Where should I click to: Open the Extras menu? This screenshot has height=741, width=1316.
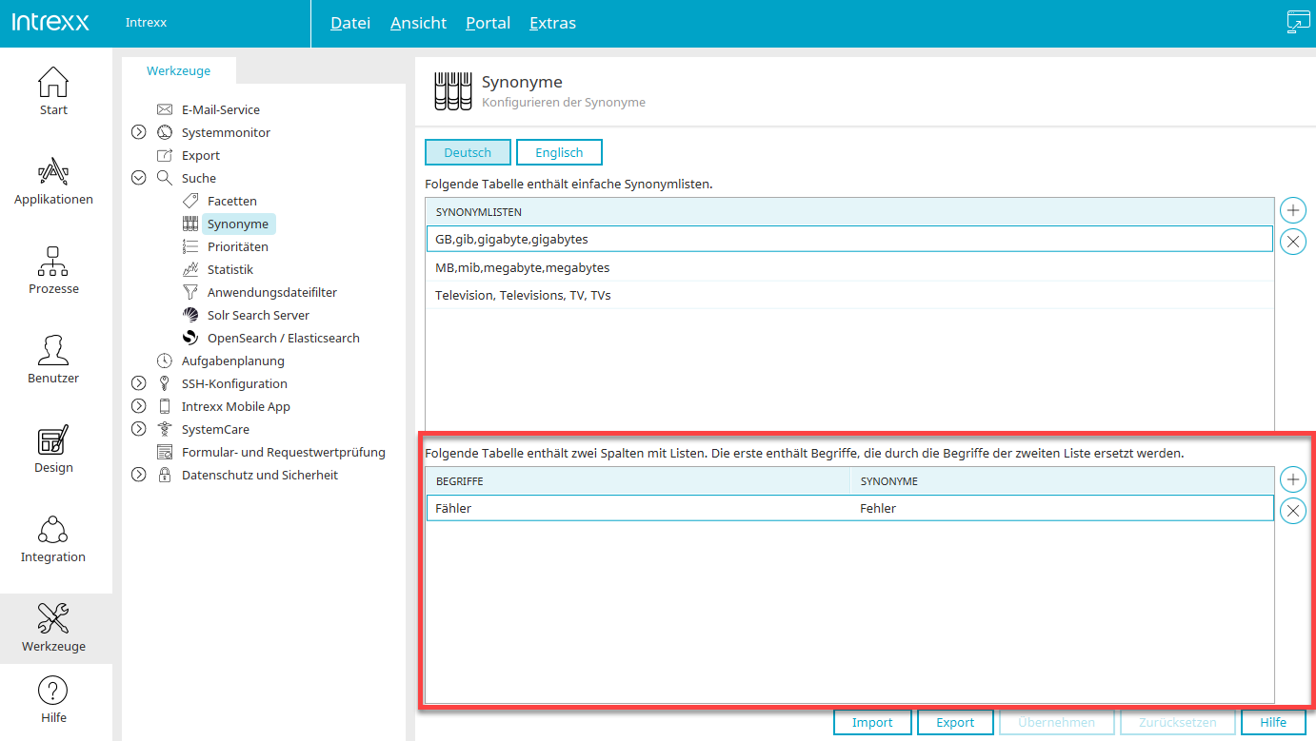pyautogui.click(x=552, y=23)
